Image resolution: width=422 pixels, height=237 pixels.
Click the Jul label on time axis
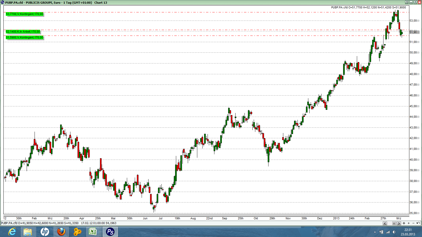(161, 218)
